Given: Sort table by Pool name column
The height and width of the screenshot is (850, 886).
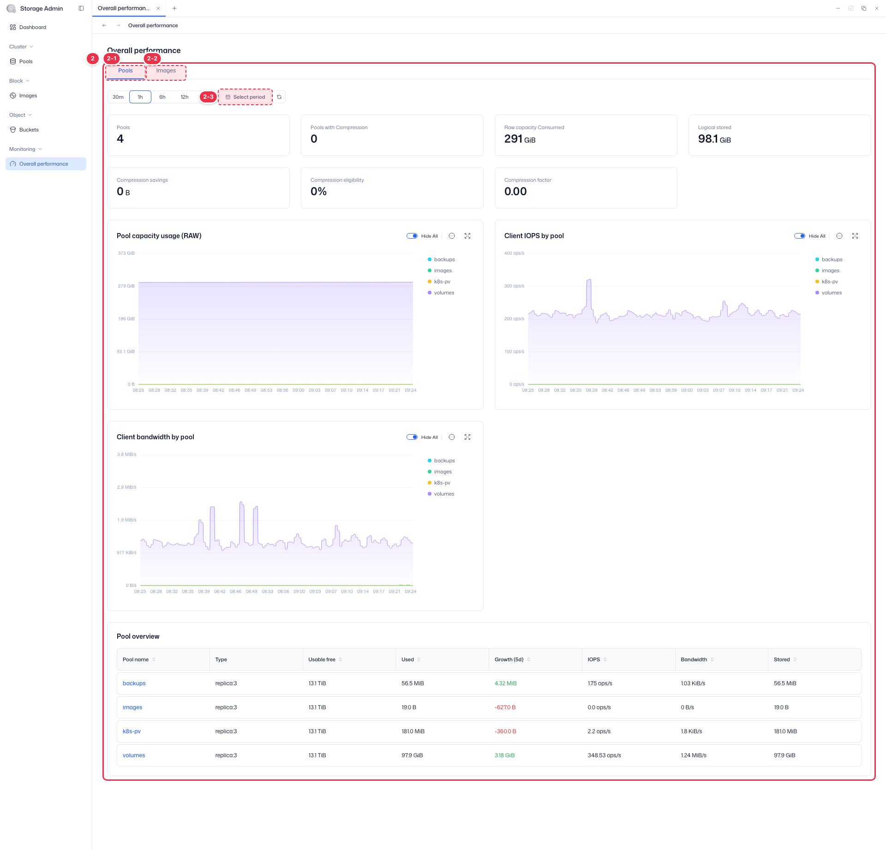Looking at the screenshot, I should (x=139, y=659).
